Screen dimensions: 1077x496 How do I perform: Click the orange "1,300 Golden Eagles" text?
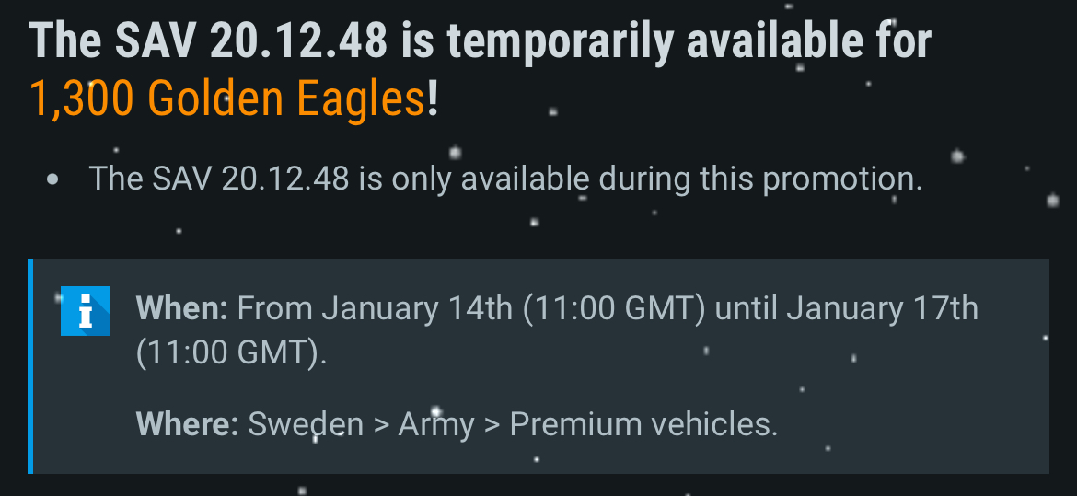tap(227, 98)
